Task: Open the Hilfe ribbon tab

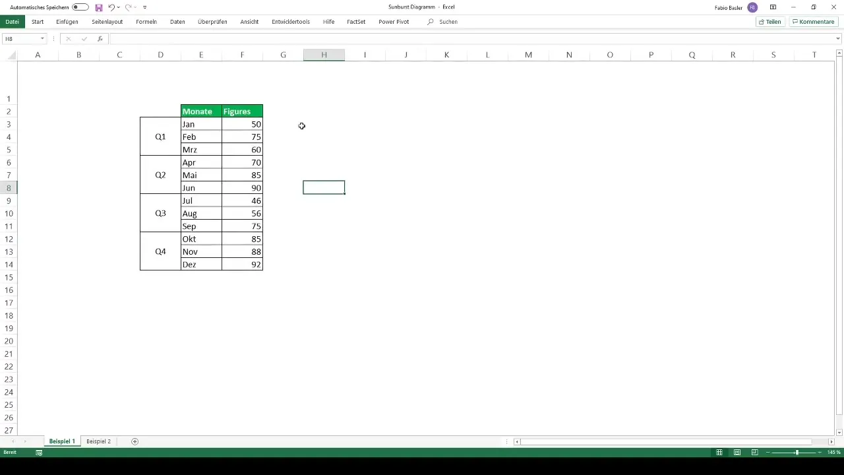Action: (x=328, y=22)
